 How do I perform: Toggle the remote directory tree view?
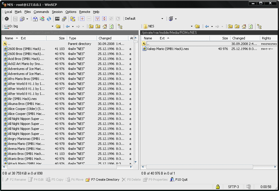point(259,26)
